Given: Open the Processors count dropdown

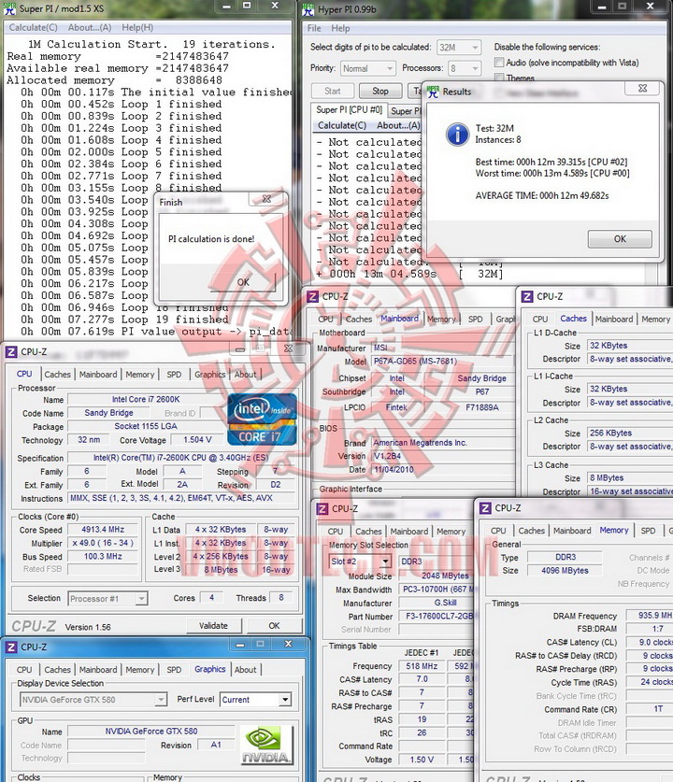Looking at the screenshot, I should coord(465,68).
